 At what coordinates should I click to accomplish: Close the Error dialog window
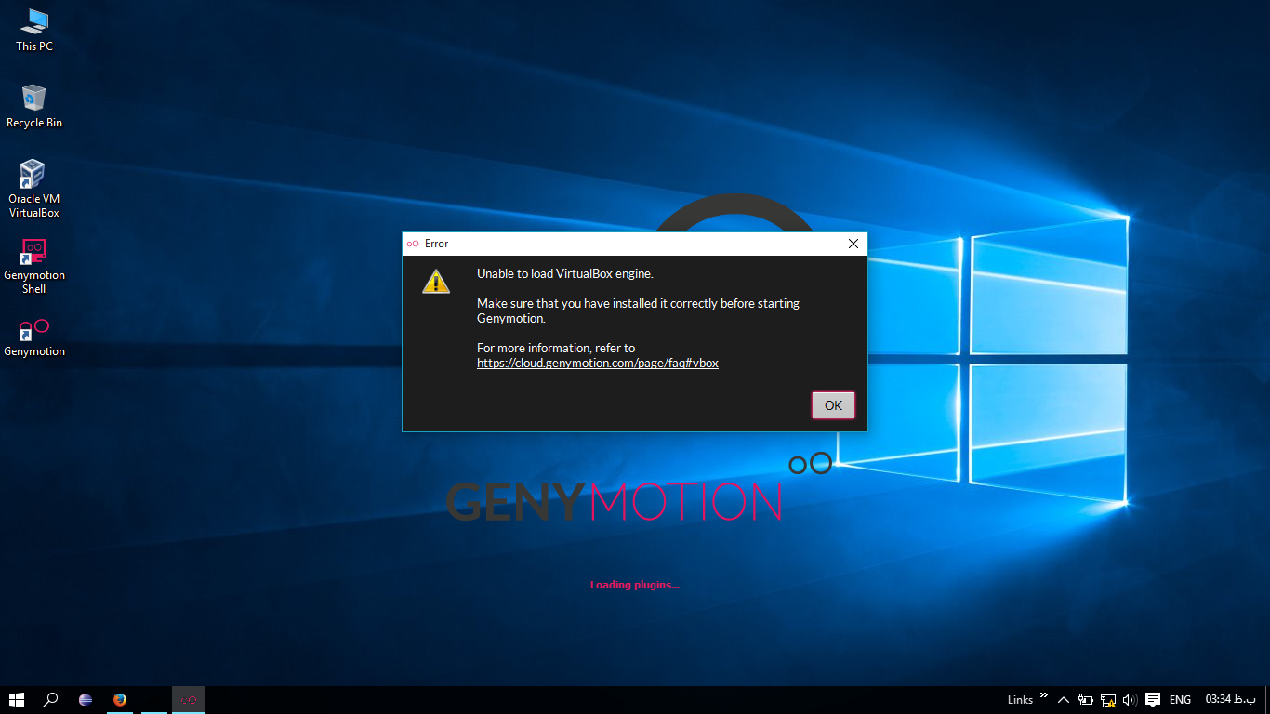(x=853, y=244)
